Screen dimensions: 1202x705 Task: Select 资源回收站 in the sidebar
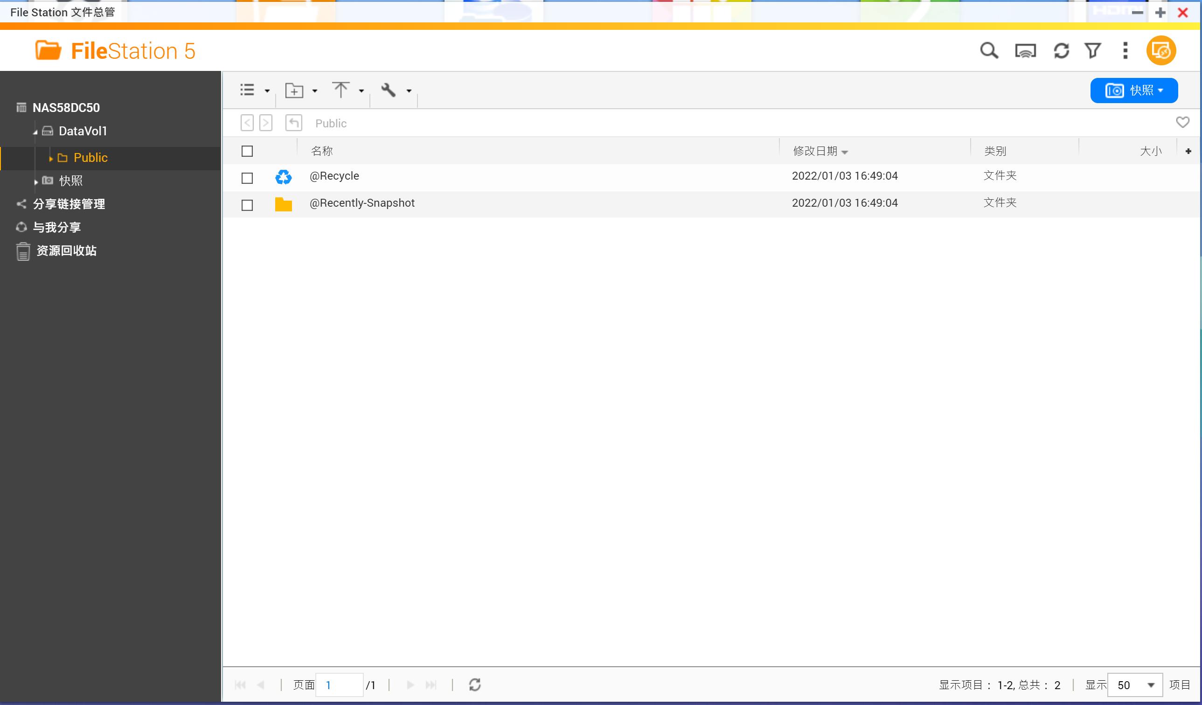(x=66, y=251)
